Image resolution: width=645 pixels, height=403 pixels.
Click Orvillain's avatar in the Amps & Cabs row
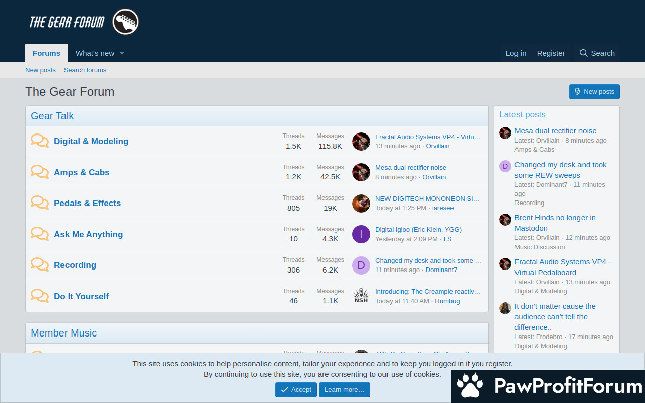(361, 172)
